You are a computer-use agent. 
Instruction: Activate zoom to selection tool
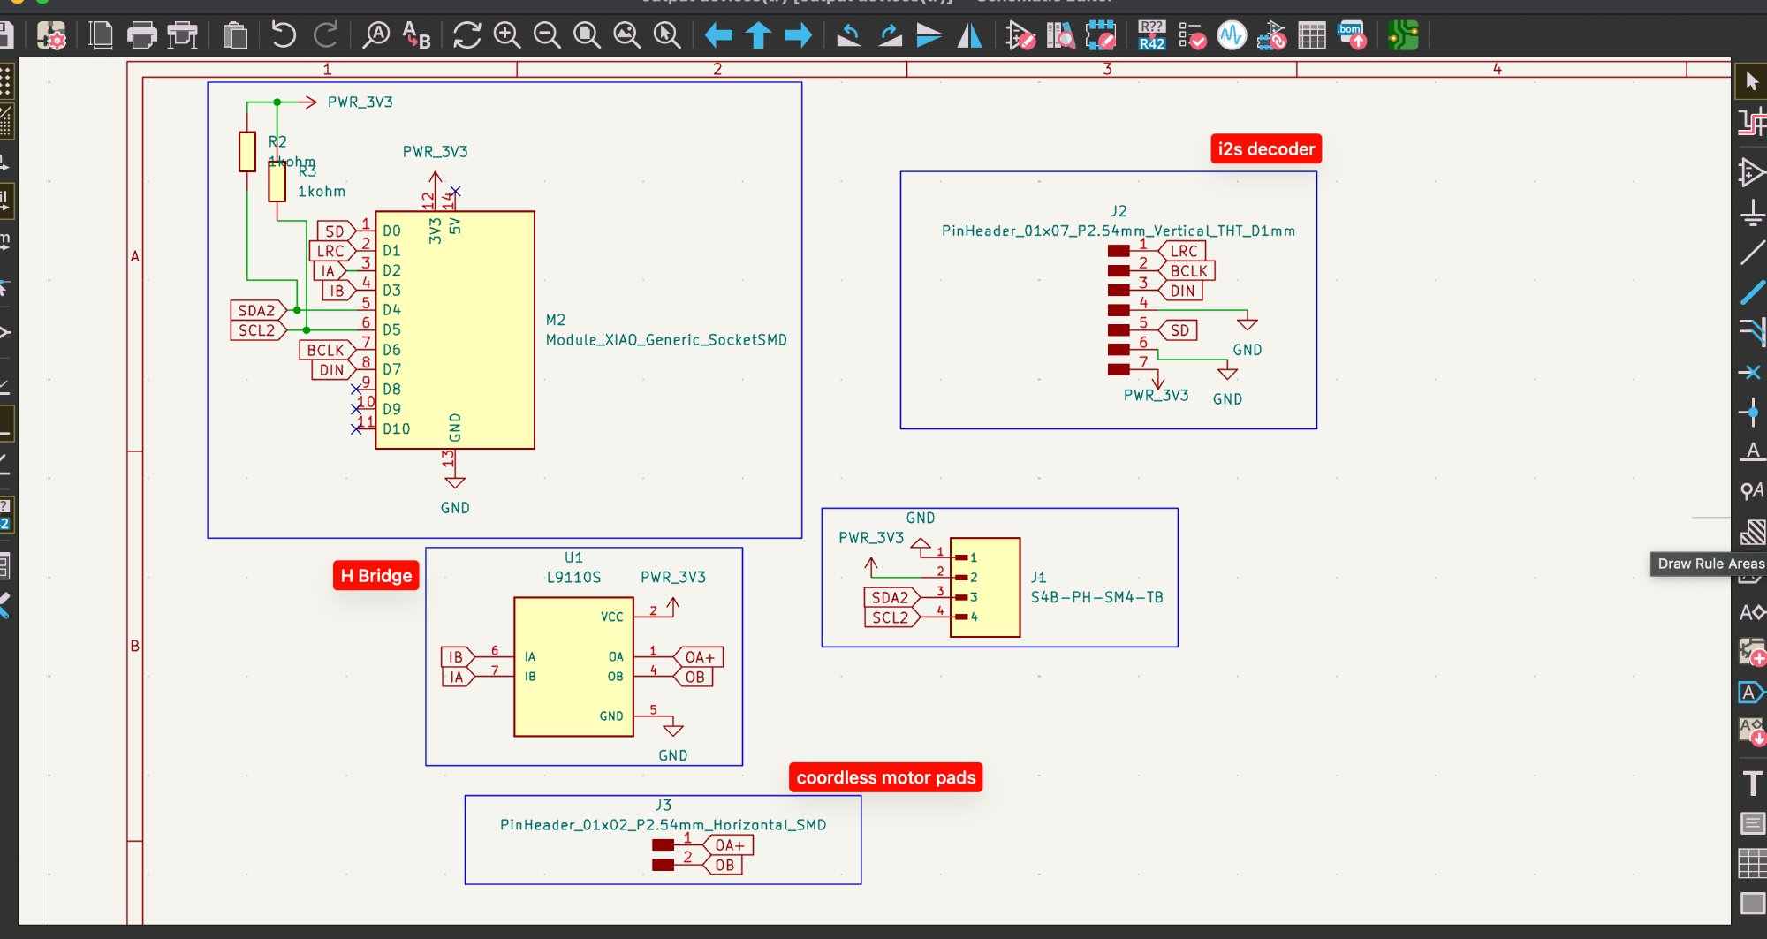pos(667,35)
